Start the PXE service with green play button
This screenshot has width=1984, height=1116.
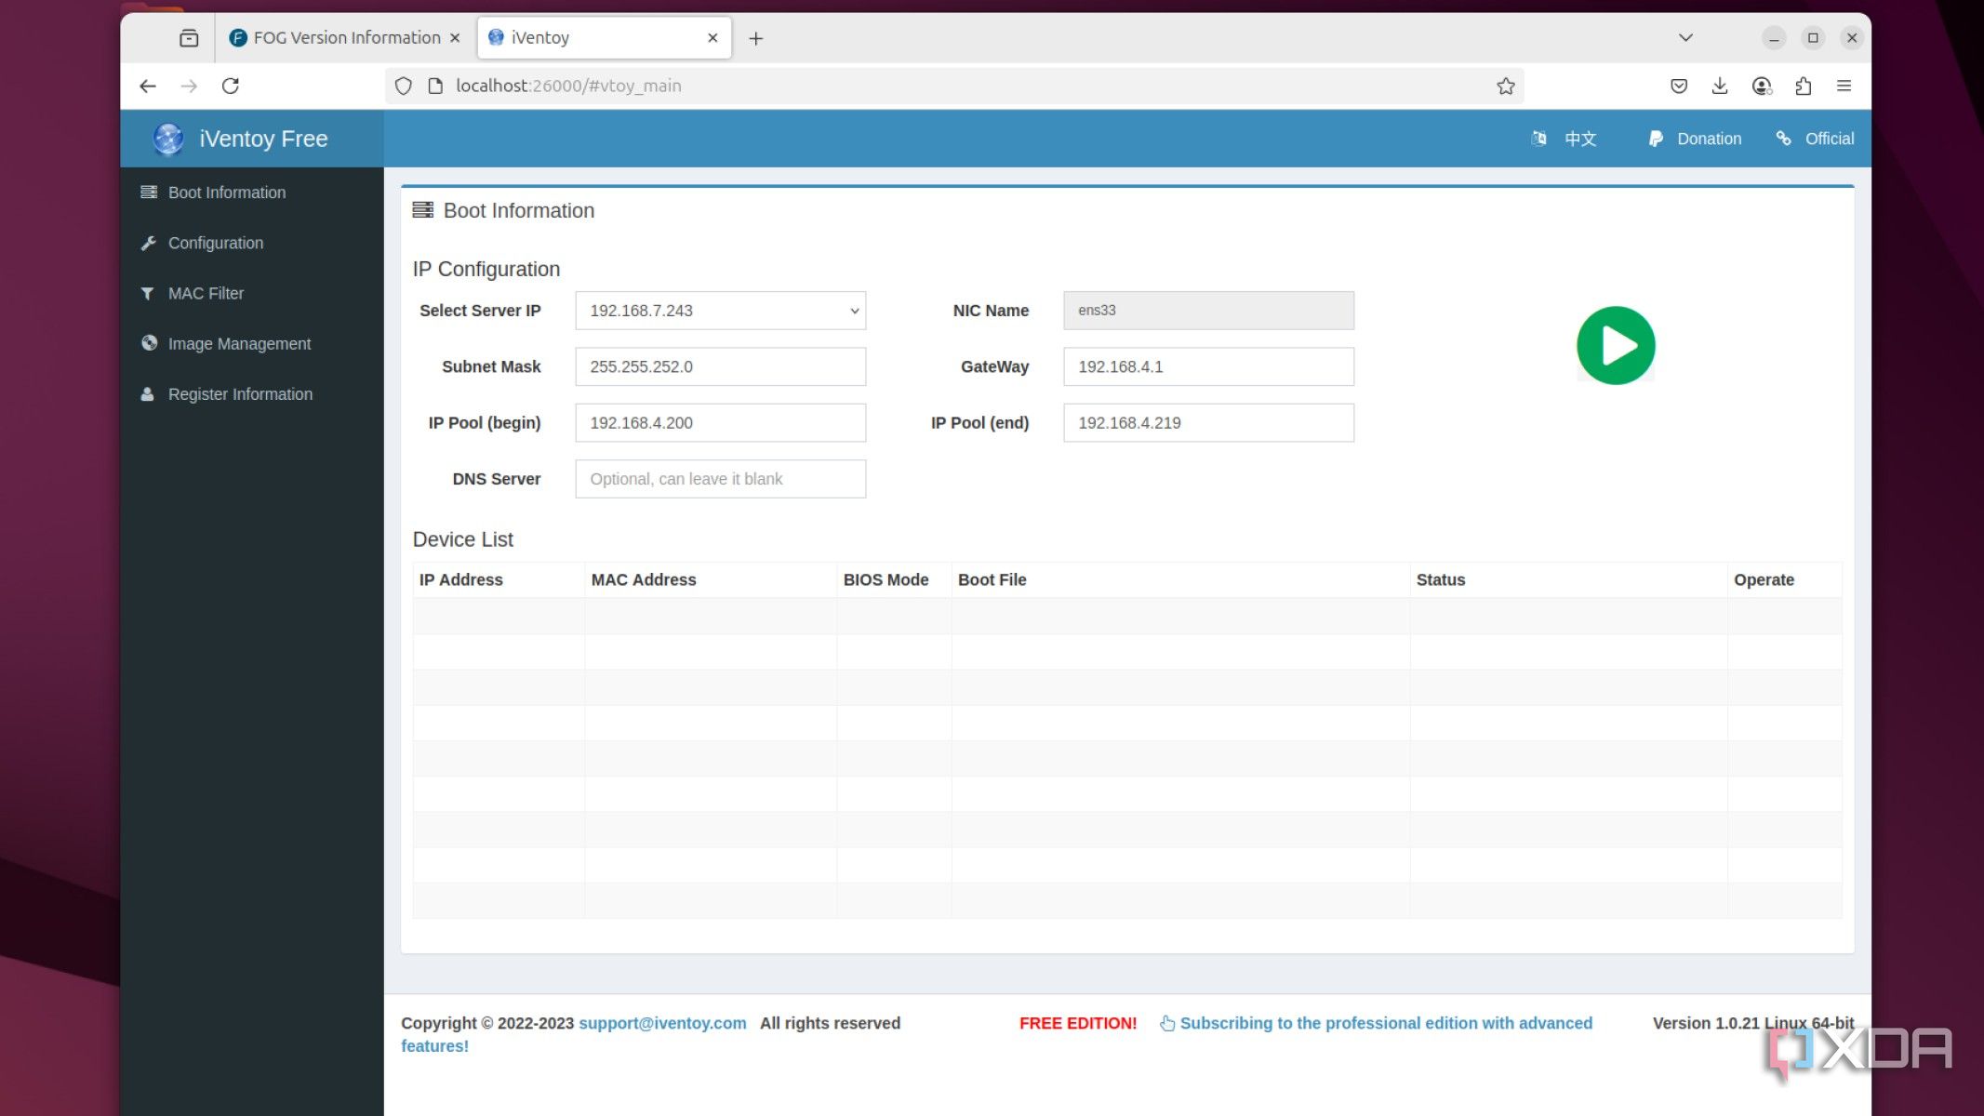1616,345
